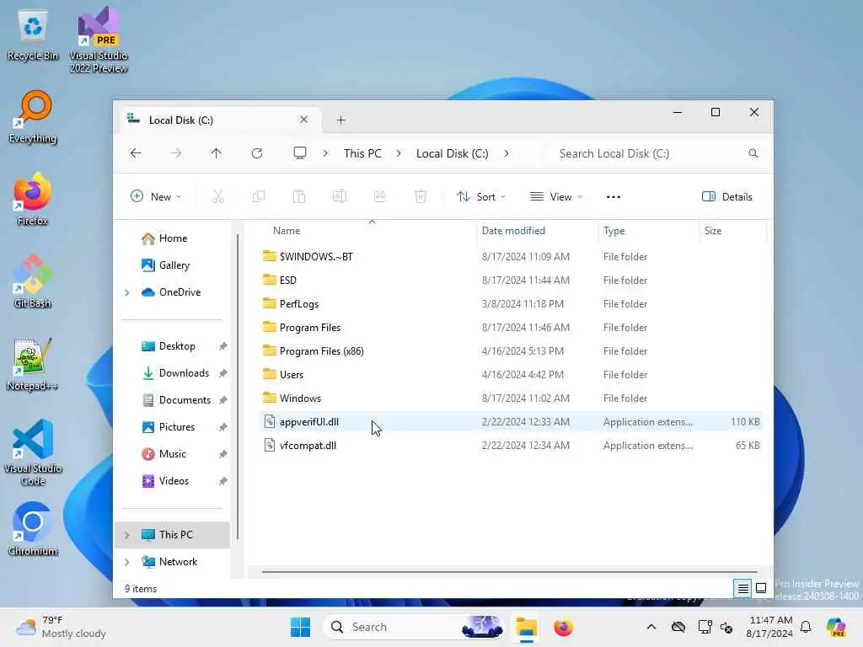
Task: Select the Everything desktop shortcut
Action: 33,117
